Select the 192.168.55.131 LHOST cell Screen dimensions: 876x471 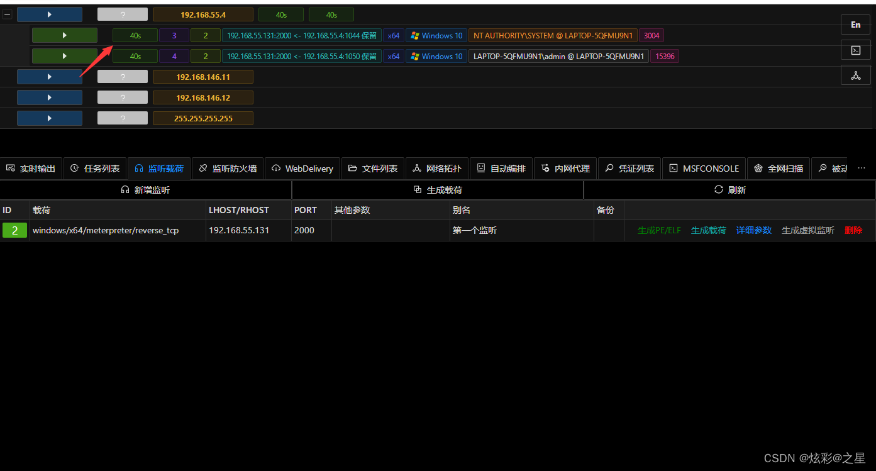pyautogui.click(x=248, y=231)
